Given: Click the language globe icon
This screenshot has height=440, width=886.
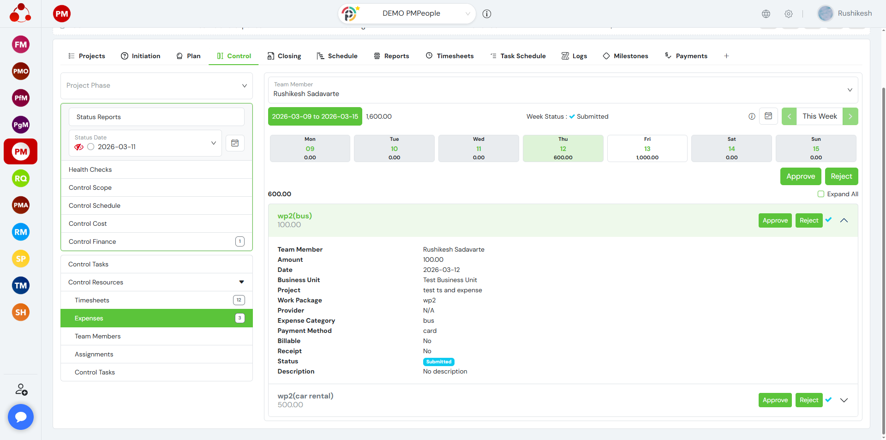Looking at the screenshot, I should [x=766, y=14].
